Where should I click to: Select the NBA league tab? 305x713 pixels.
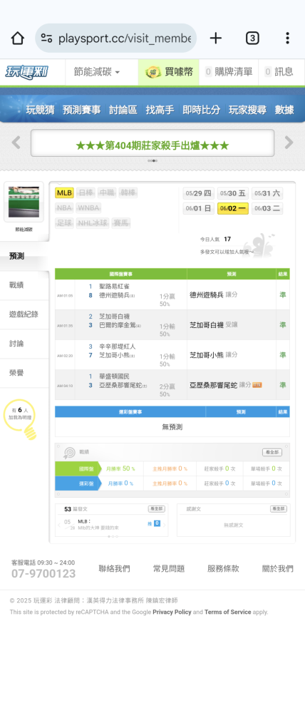[65, 208]
